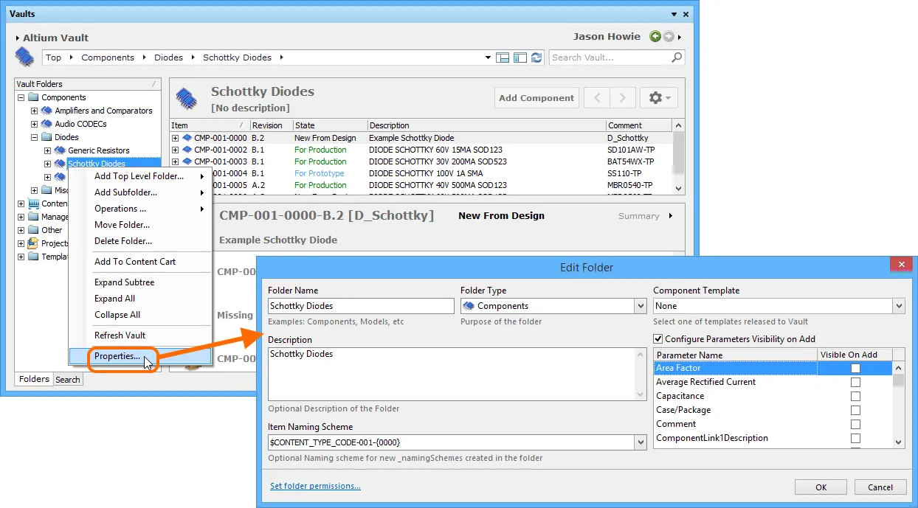The width and height of the screenshot is (918, 508).
Task: Select Move Folder in context menu
Action: (139, 225)
